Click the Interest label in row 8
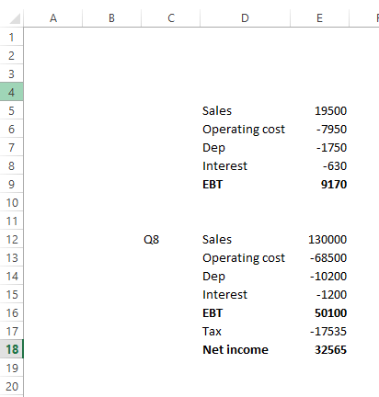This screenshot has width=379, height=397. pos(224,166)
